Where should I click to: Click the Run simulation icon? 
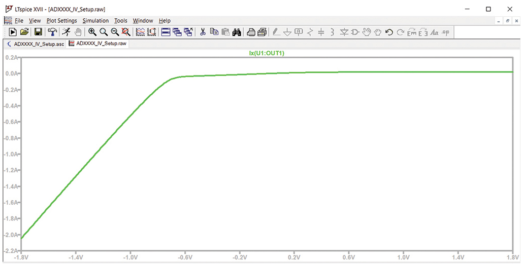[x=13, y=32]
